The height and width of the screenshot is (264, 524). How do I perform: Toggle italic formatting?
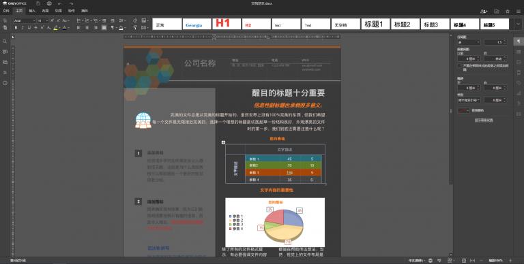(x=23, y=28)
